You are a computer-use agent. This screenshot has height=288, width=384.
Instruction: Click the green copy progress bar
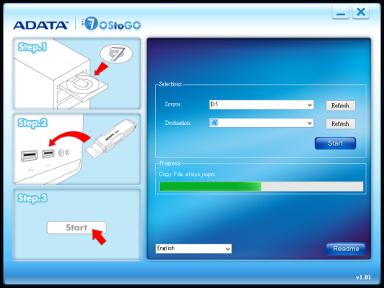click(262, 186)
